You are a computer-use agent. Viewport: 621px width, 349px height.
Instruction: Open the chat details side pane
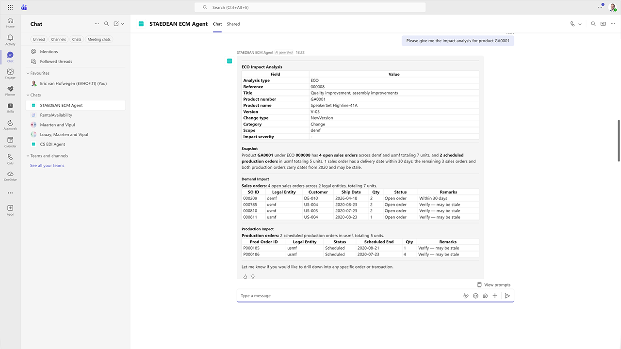603,24
